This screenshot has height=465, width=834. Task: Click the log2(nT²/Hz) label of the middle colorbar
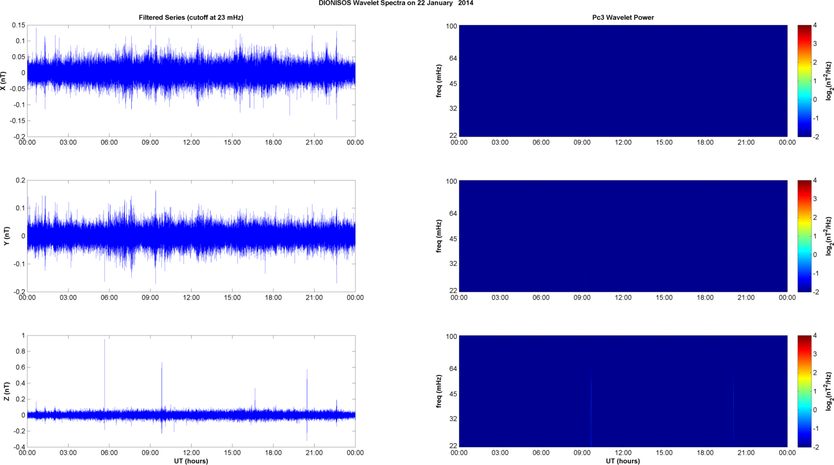(830, 236)
